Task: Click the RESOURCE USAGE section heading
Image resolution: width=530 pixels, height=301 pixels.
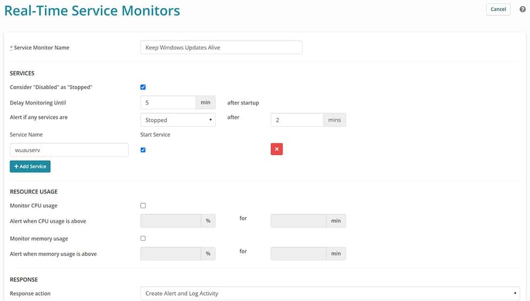Action: point(34,192)
